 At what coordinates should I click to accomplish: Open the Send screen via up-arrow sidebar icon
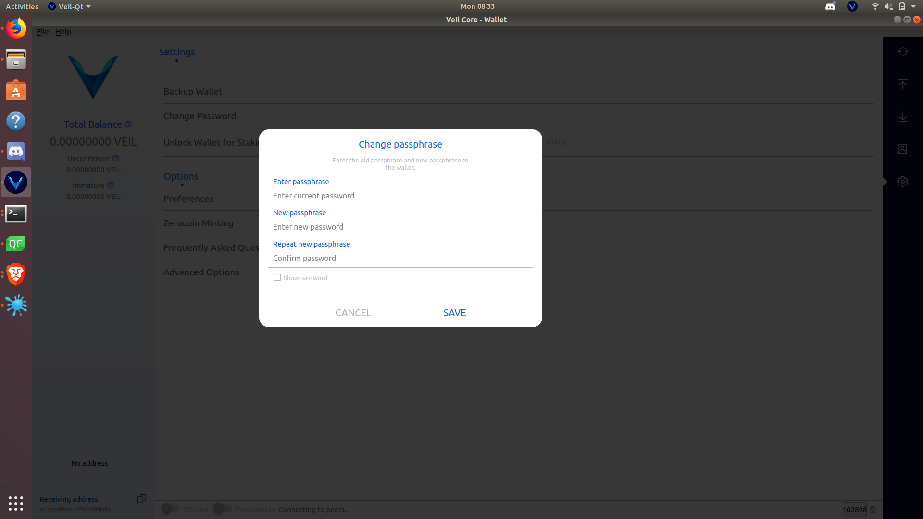click(903, 85)
